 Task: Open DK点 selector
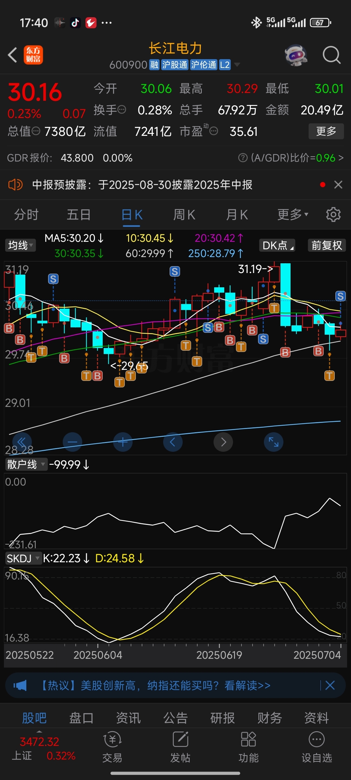277,245
